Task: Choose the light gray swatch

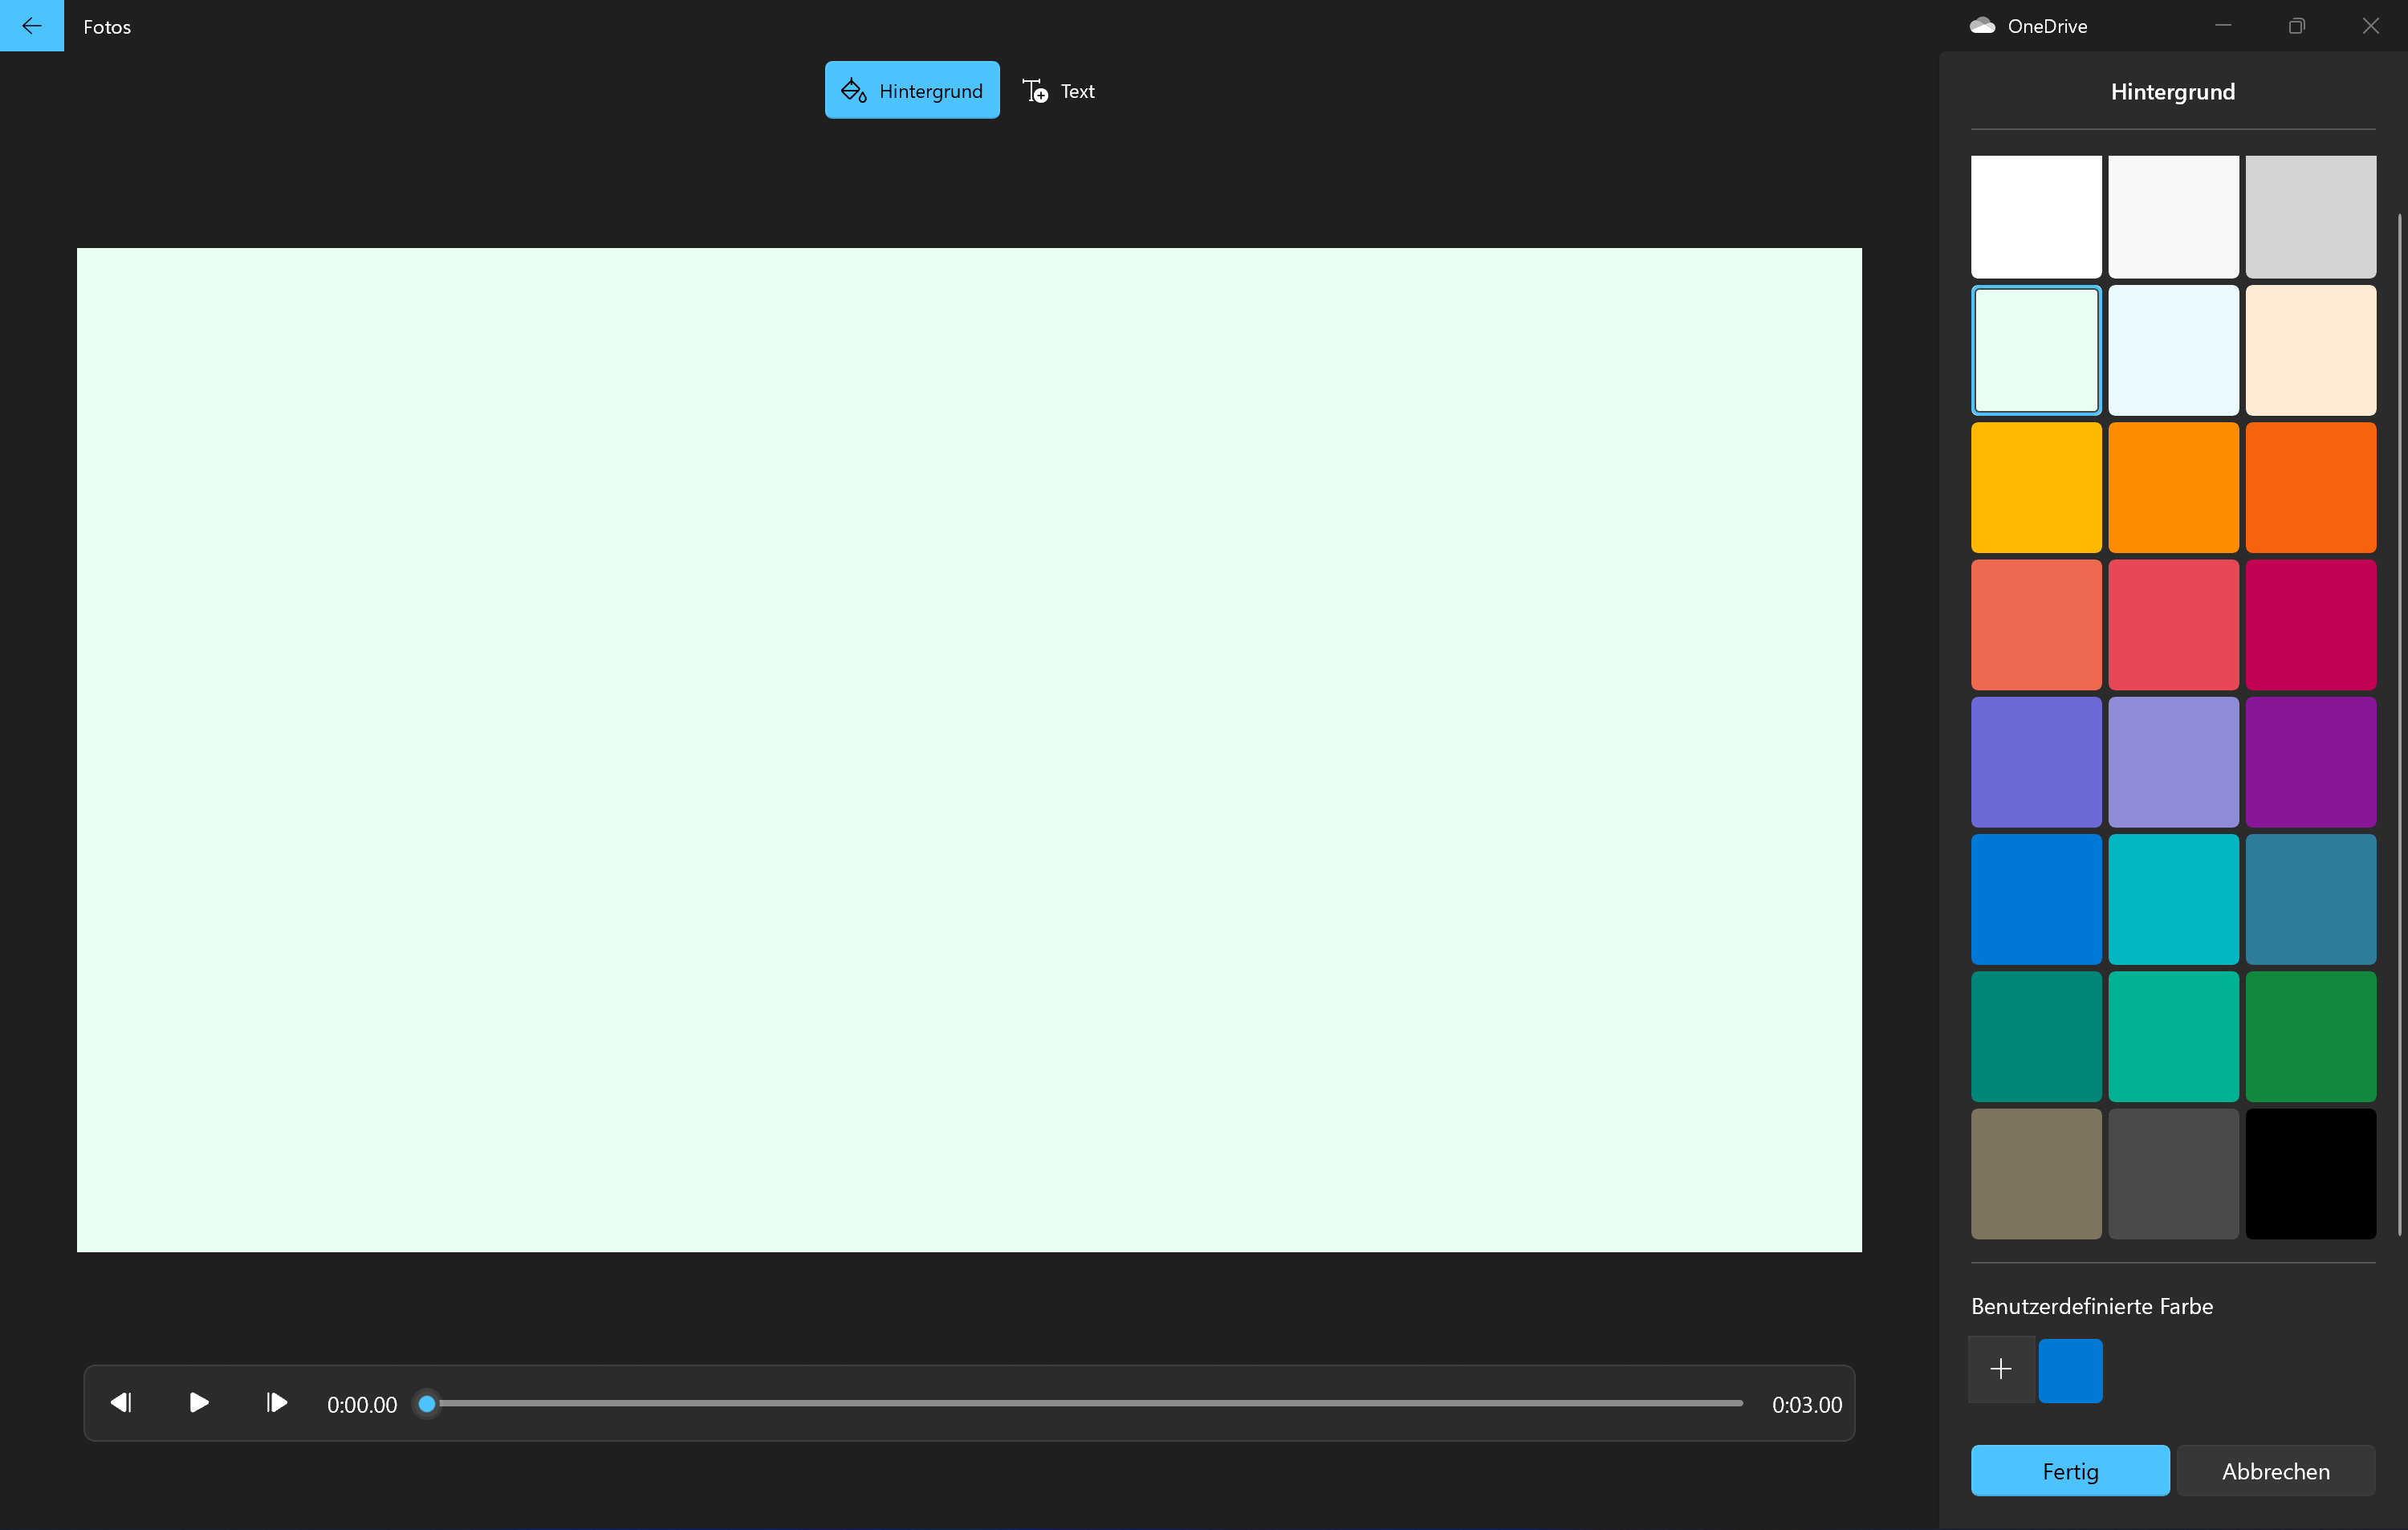Action: click(2310, 216)
